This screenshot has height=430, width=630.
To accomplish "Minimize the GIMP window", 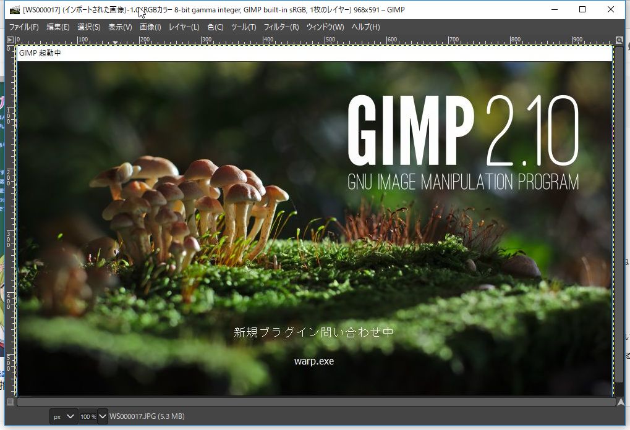I will coord(555,10).
